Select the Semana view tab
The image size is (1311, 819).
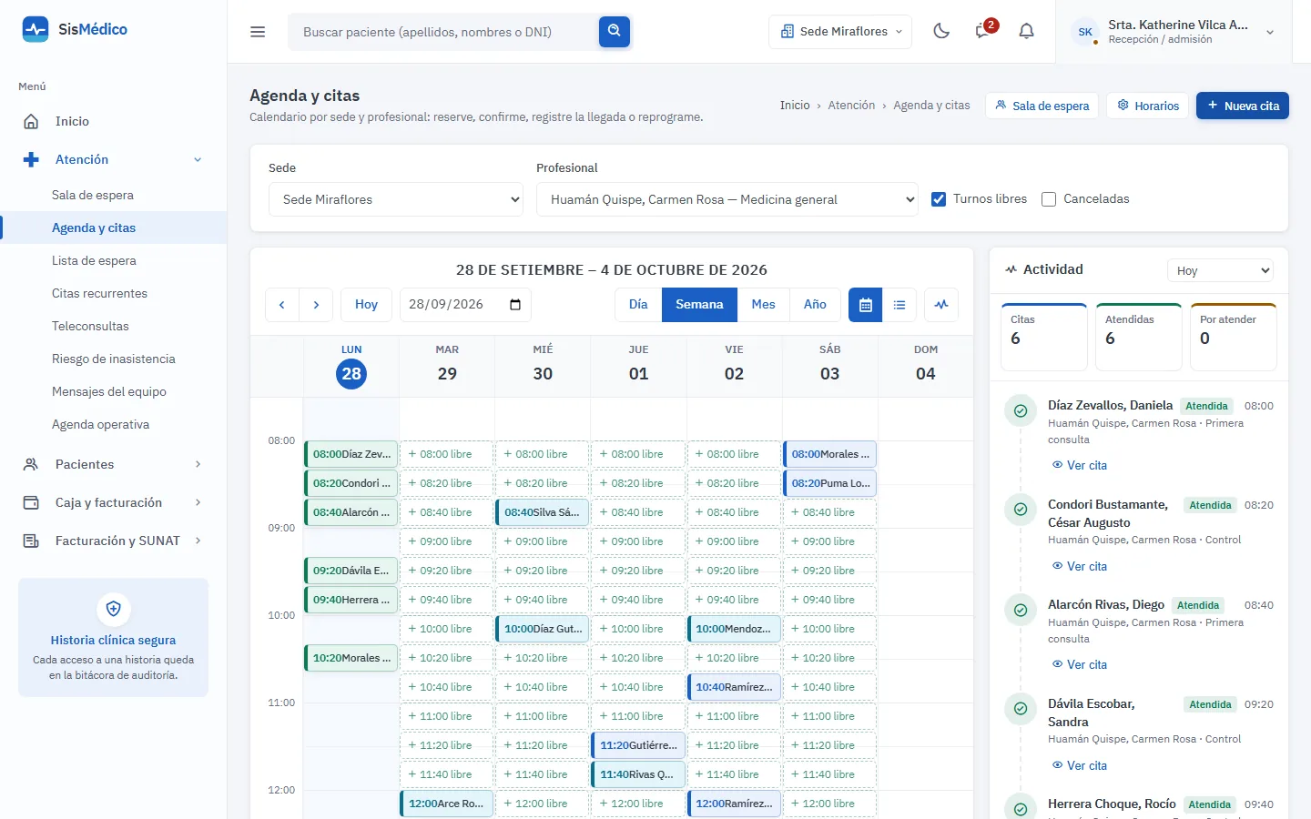(699, 305)
